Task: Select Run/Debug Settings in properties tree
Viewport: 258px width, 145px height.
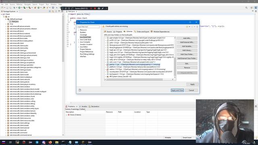Action: [87, 54]
